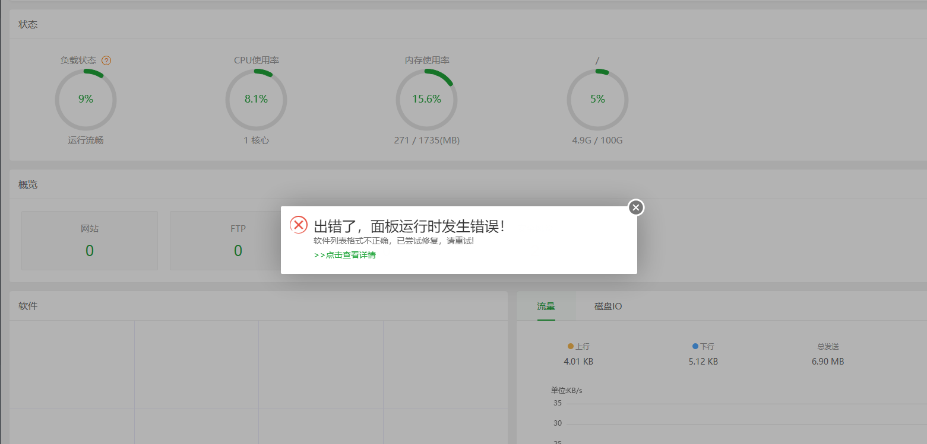Toggle 下行 legend in traffic chart
Screen dimensions: 927x444
coord(703,346)
